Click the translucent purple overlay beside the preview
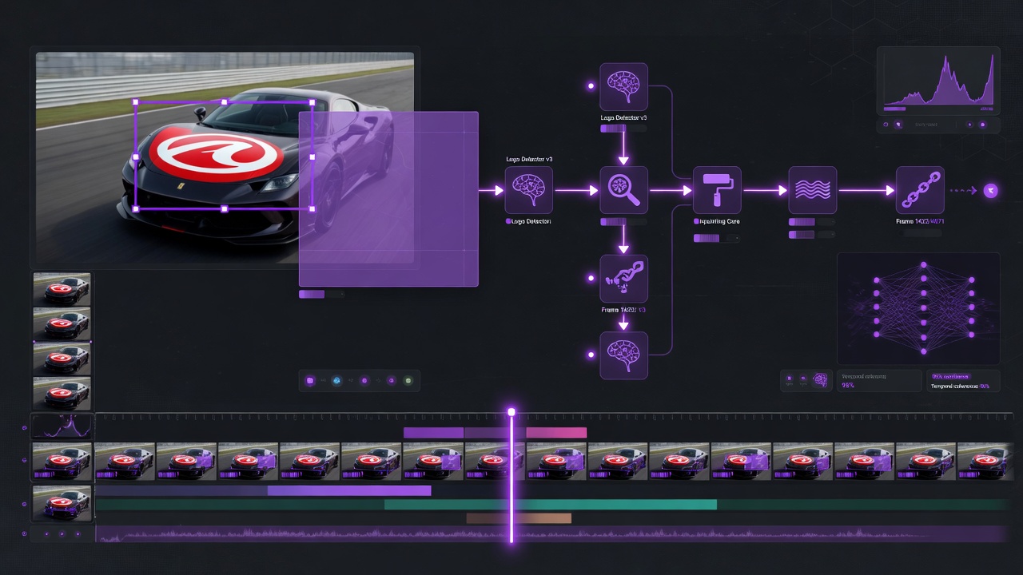 (x=388, y=199)
